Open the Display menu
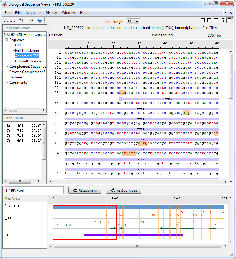This screenshot has height=259, width=236. (51, 13)
